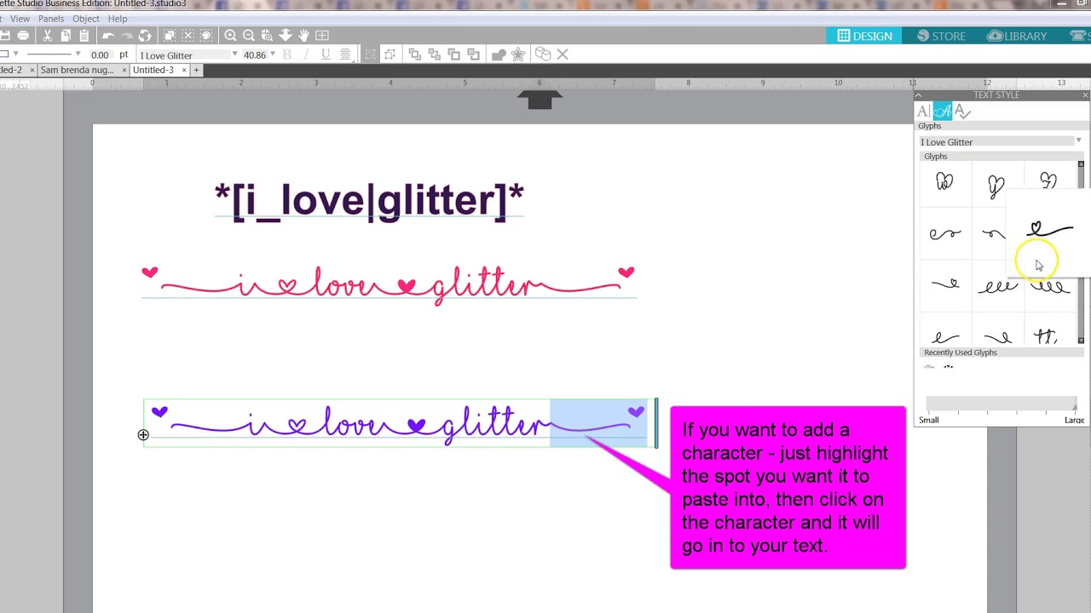The image size is (1091, 613).
Task: Cut selection with the scissors icon
Action: click(47, 36)
